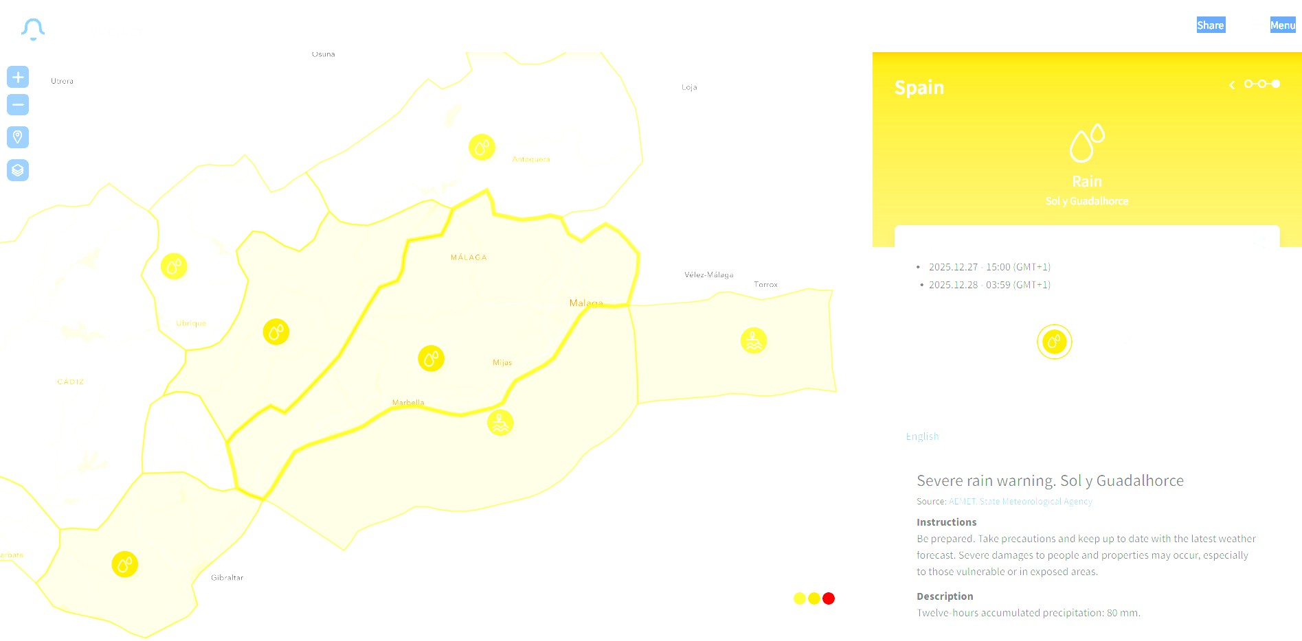
Task: Select the coastal warning marker below Marbella
Action: (x=500, y=423)
